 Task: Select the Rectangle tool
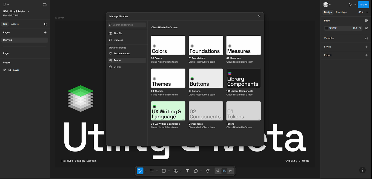(164, 171)
